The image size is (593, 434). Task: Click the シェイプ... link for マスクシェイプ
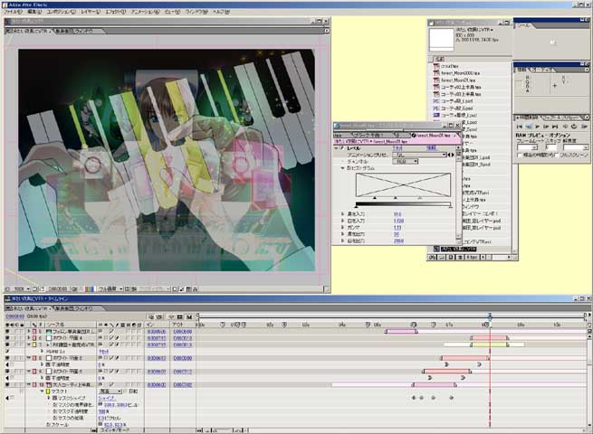click(107, 398)
